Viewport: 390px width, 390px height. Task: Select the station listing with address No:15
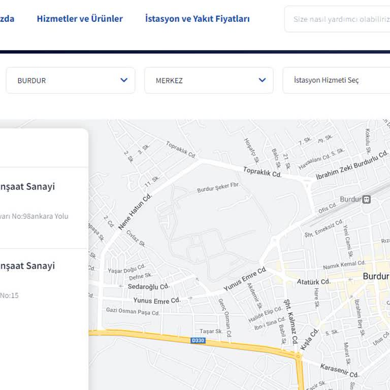[30, 279]
